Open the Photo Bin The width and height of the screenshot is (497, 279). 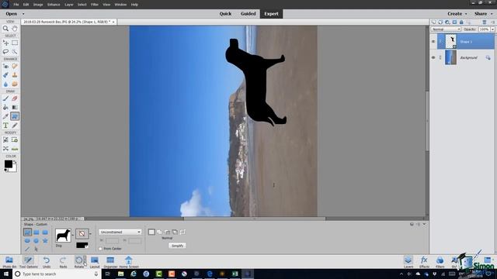click(9, 262)
